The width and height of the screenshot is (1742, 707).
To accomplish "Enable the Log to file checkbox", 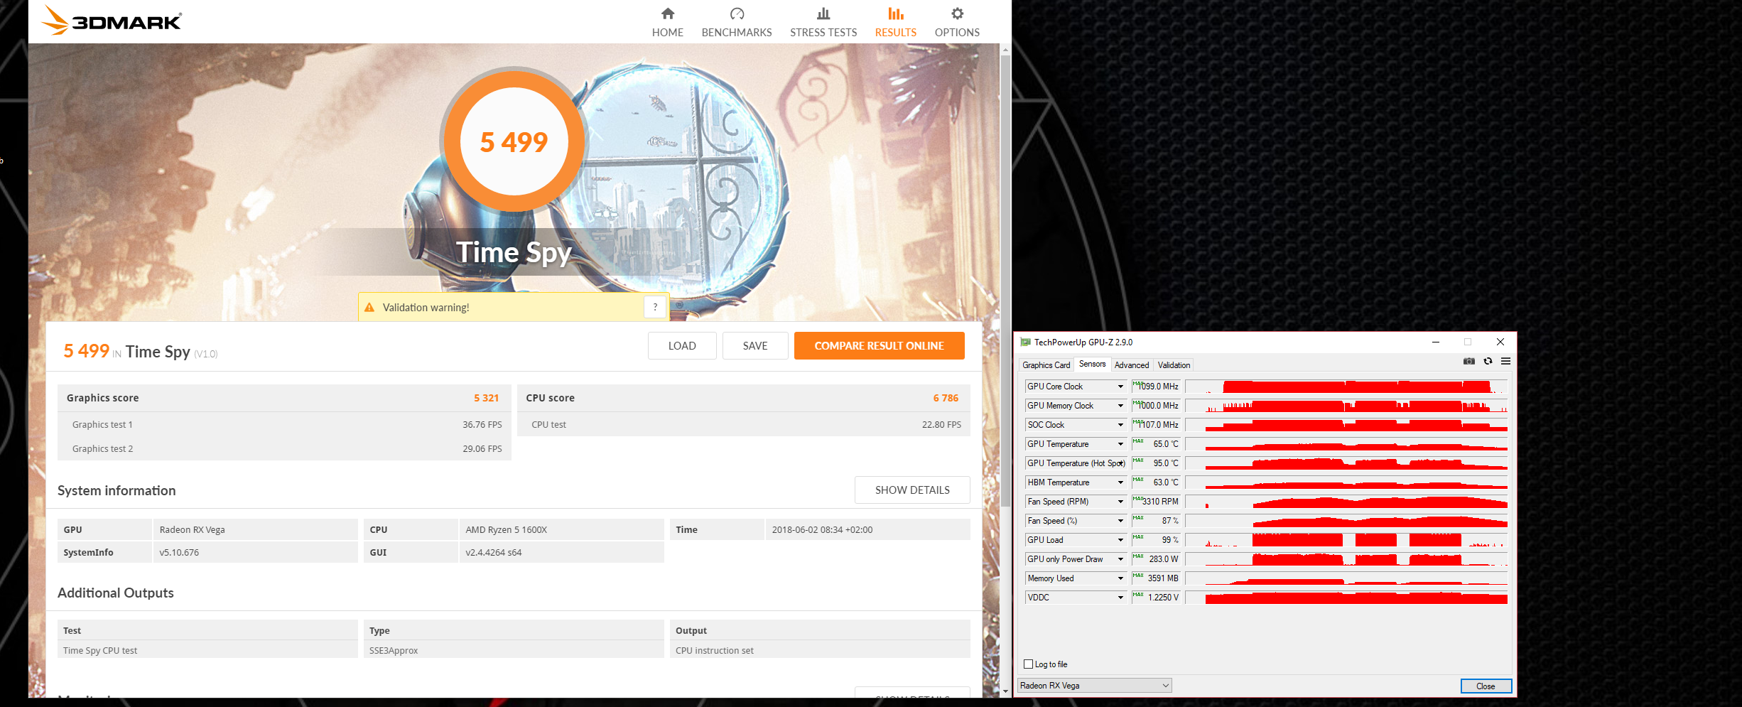I will [1028, 664].
